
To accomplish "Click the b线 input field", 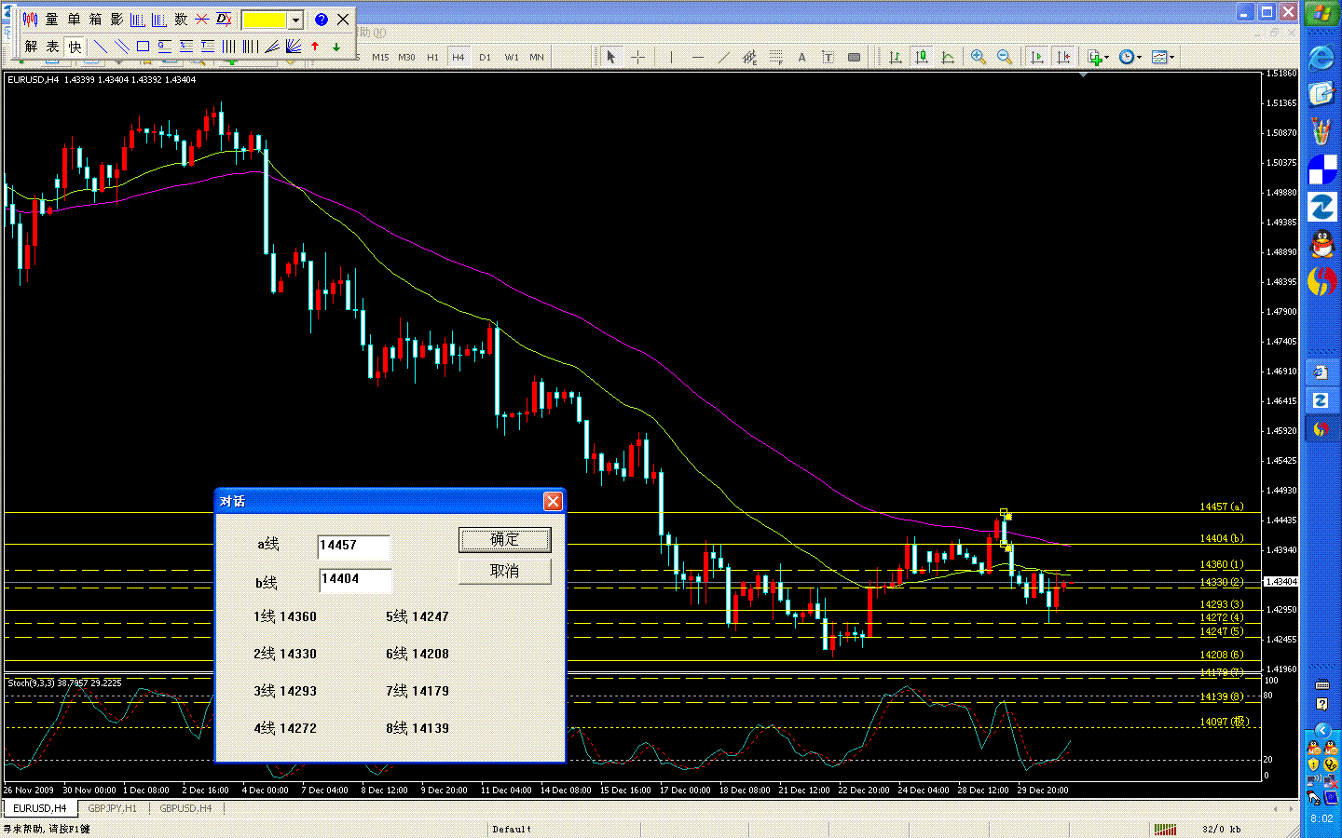I will click(354, 580).
